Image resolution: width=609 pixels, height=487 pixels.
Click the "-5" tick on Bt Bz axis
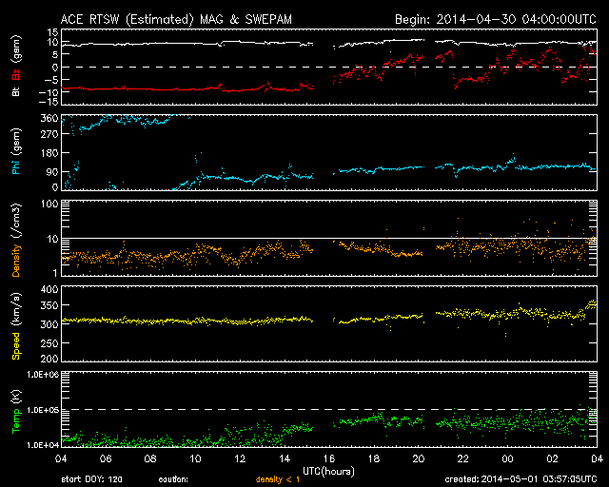click(x=52, y=80)
